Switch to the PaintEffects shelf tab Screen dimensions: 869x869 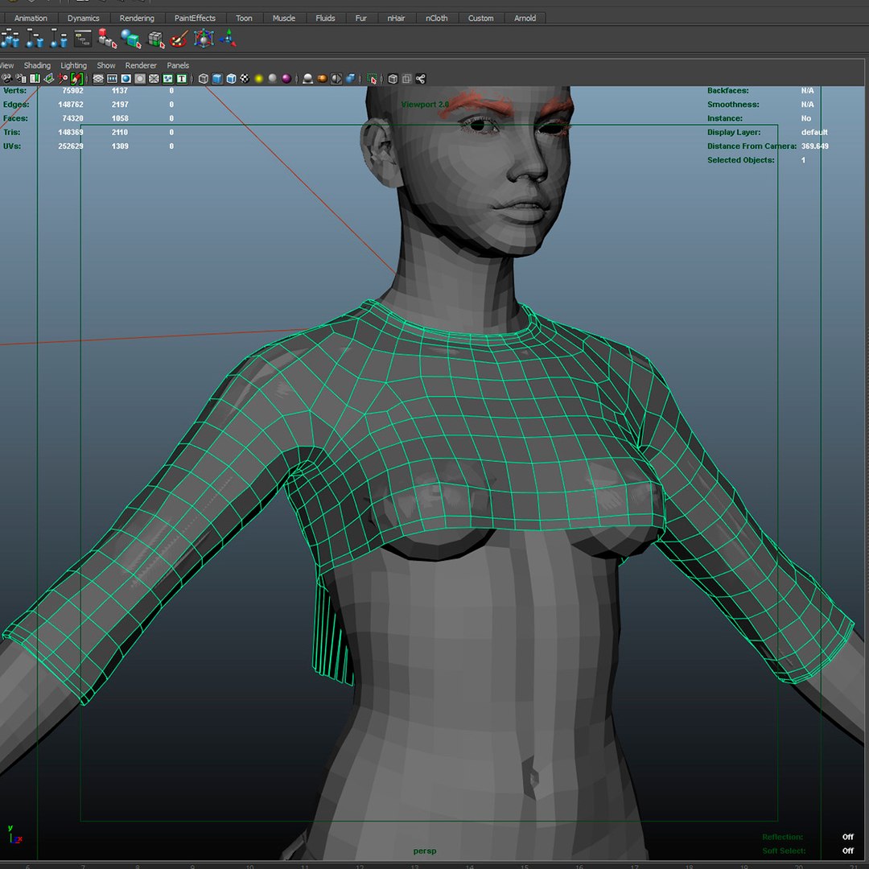(195, 18)
